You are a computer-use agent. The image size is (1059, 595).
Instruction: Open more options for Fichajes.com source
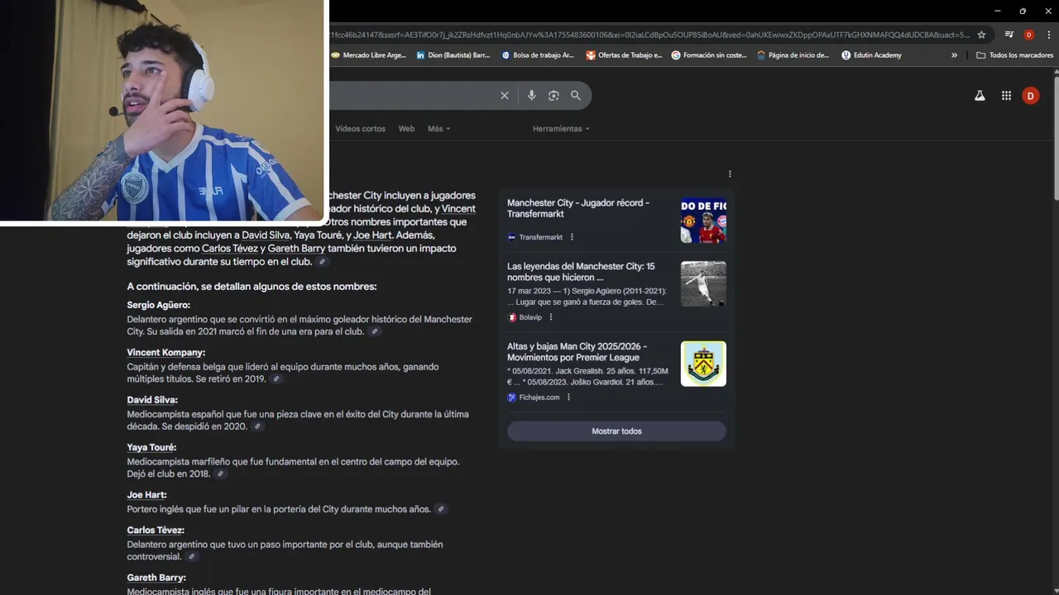[568, 397]
